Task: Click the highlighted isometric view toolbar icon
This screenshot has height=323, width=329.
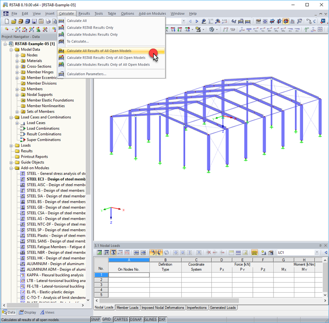Action: [286, 21]
